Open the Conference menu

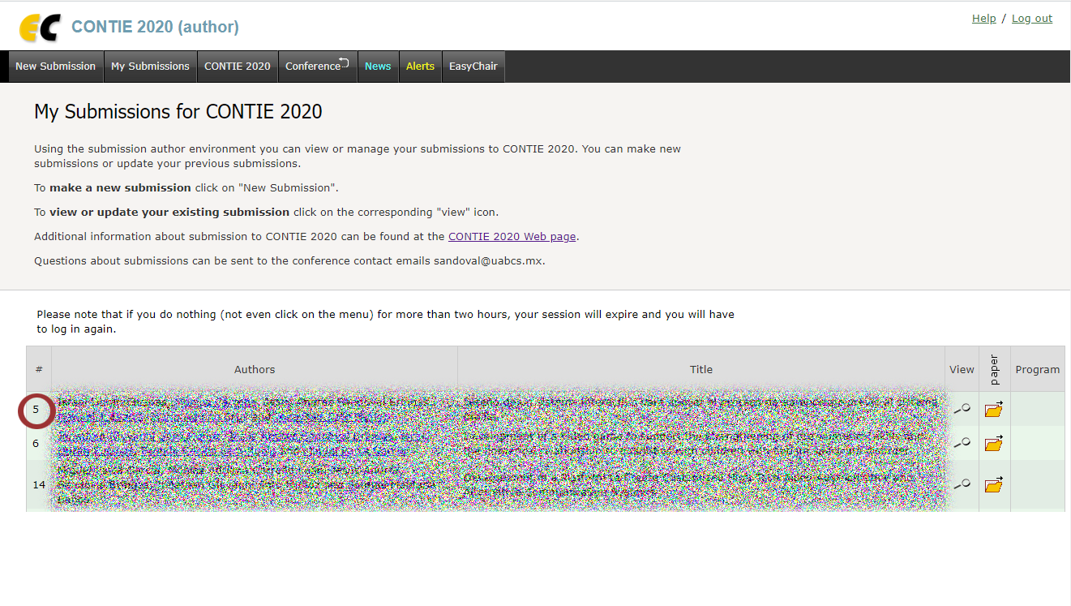point(318,67)
